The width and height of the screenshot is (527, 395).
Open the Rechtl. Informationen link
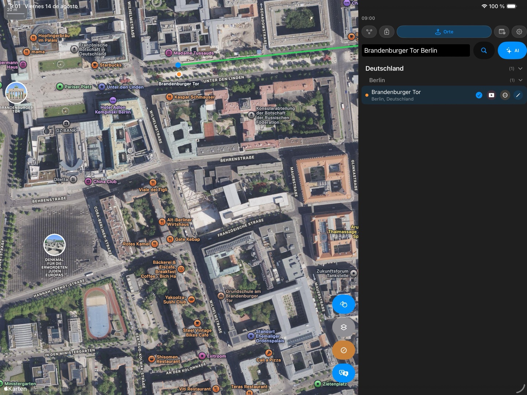point(49,389)
